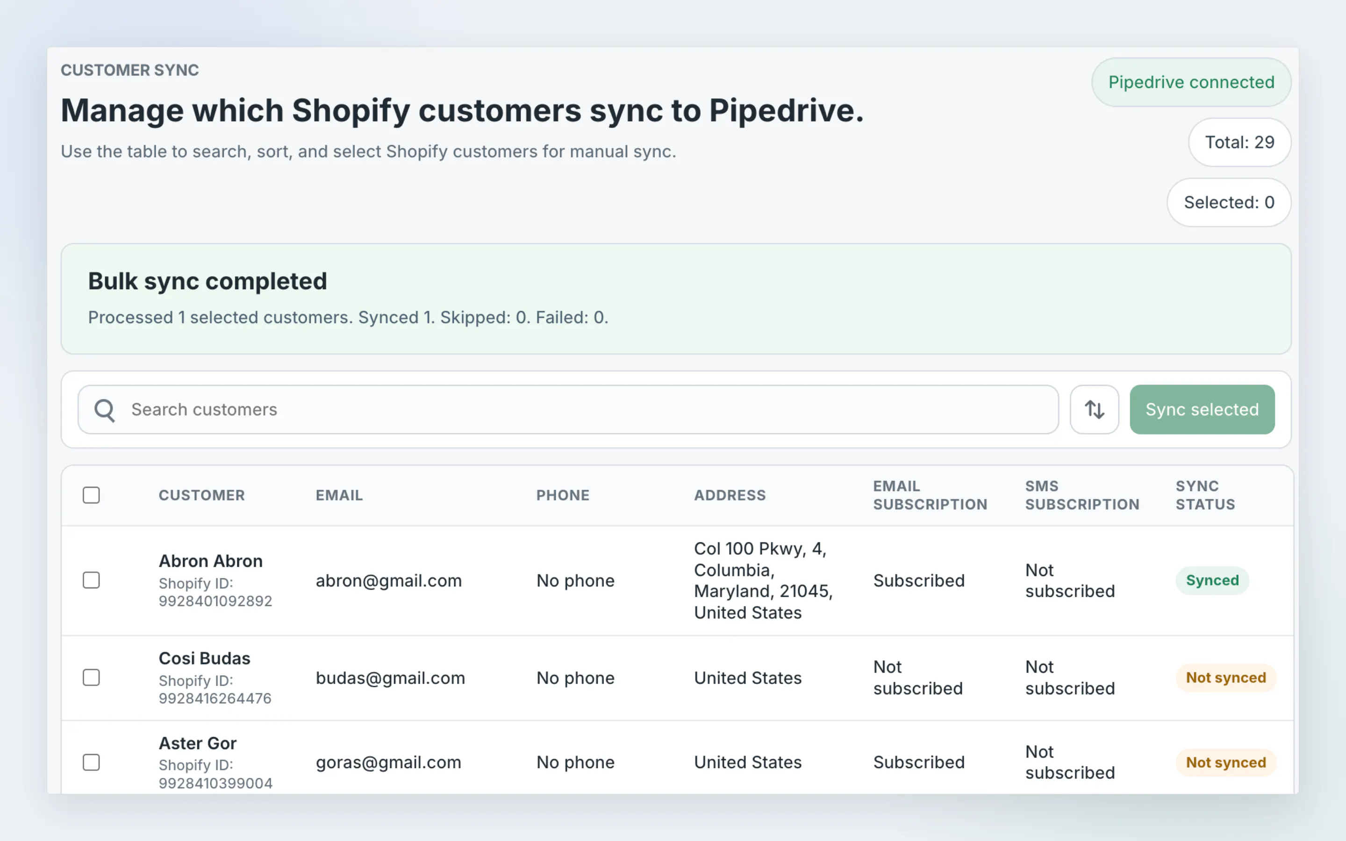This screenshot has height=841, width=1346.
Task: Click the Processed 1 selected customers message
Action: pyautogui.click(x=348, y=317)
